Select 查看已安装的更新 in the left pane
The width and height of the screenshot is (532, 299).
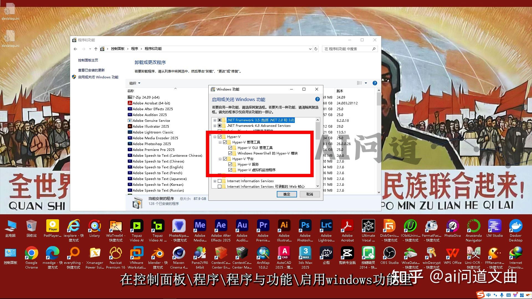(91, 70)
